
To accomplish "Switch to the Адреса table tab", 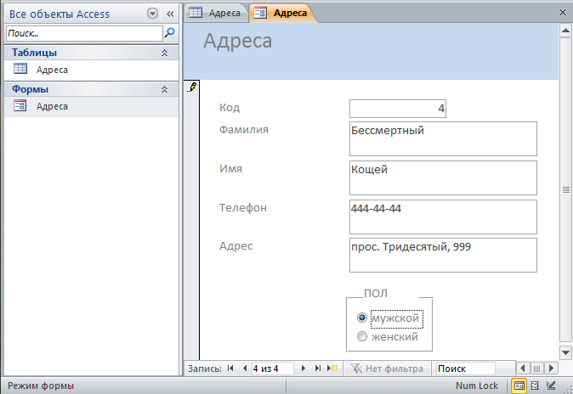I will [216, 13].
